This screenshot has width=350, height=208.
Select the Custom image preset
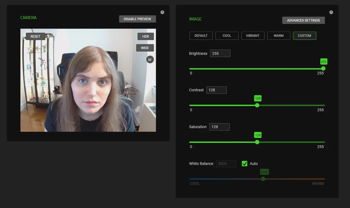(305, 36)
